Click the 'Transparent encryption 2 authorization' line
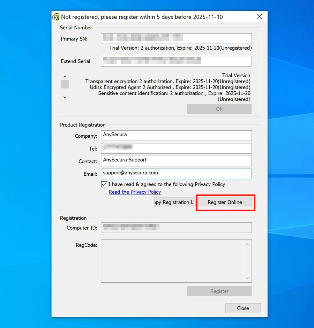Viewport: 314px width, 328px height. [168, 81]
